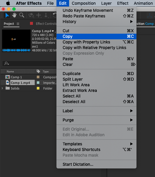Switch to Effect Controls tab

point(46,24)
